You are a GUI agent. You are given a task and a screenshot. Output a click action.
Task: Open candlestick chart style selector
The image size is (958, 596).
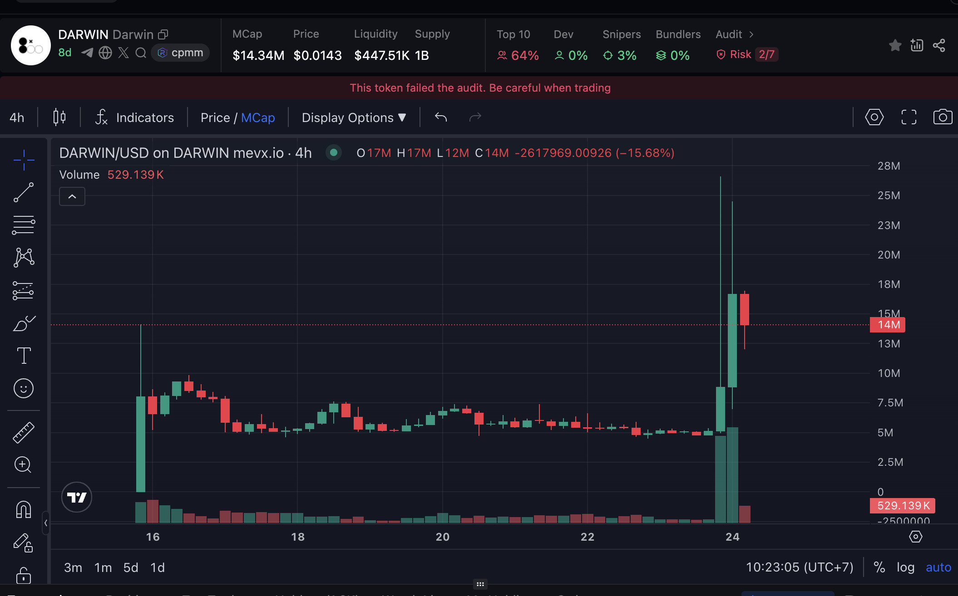pyautogui.click(x=59, y=117)
